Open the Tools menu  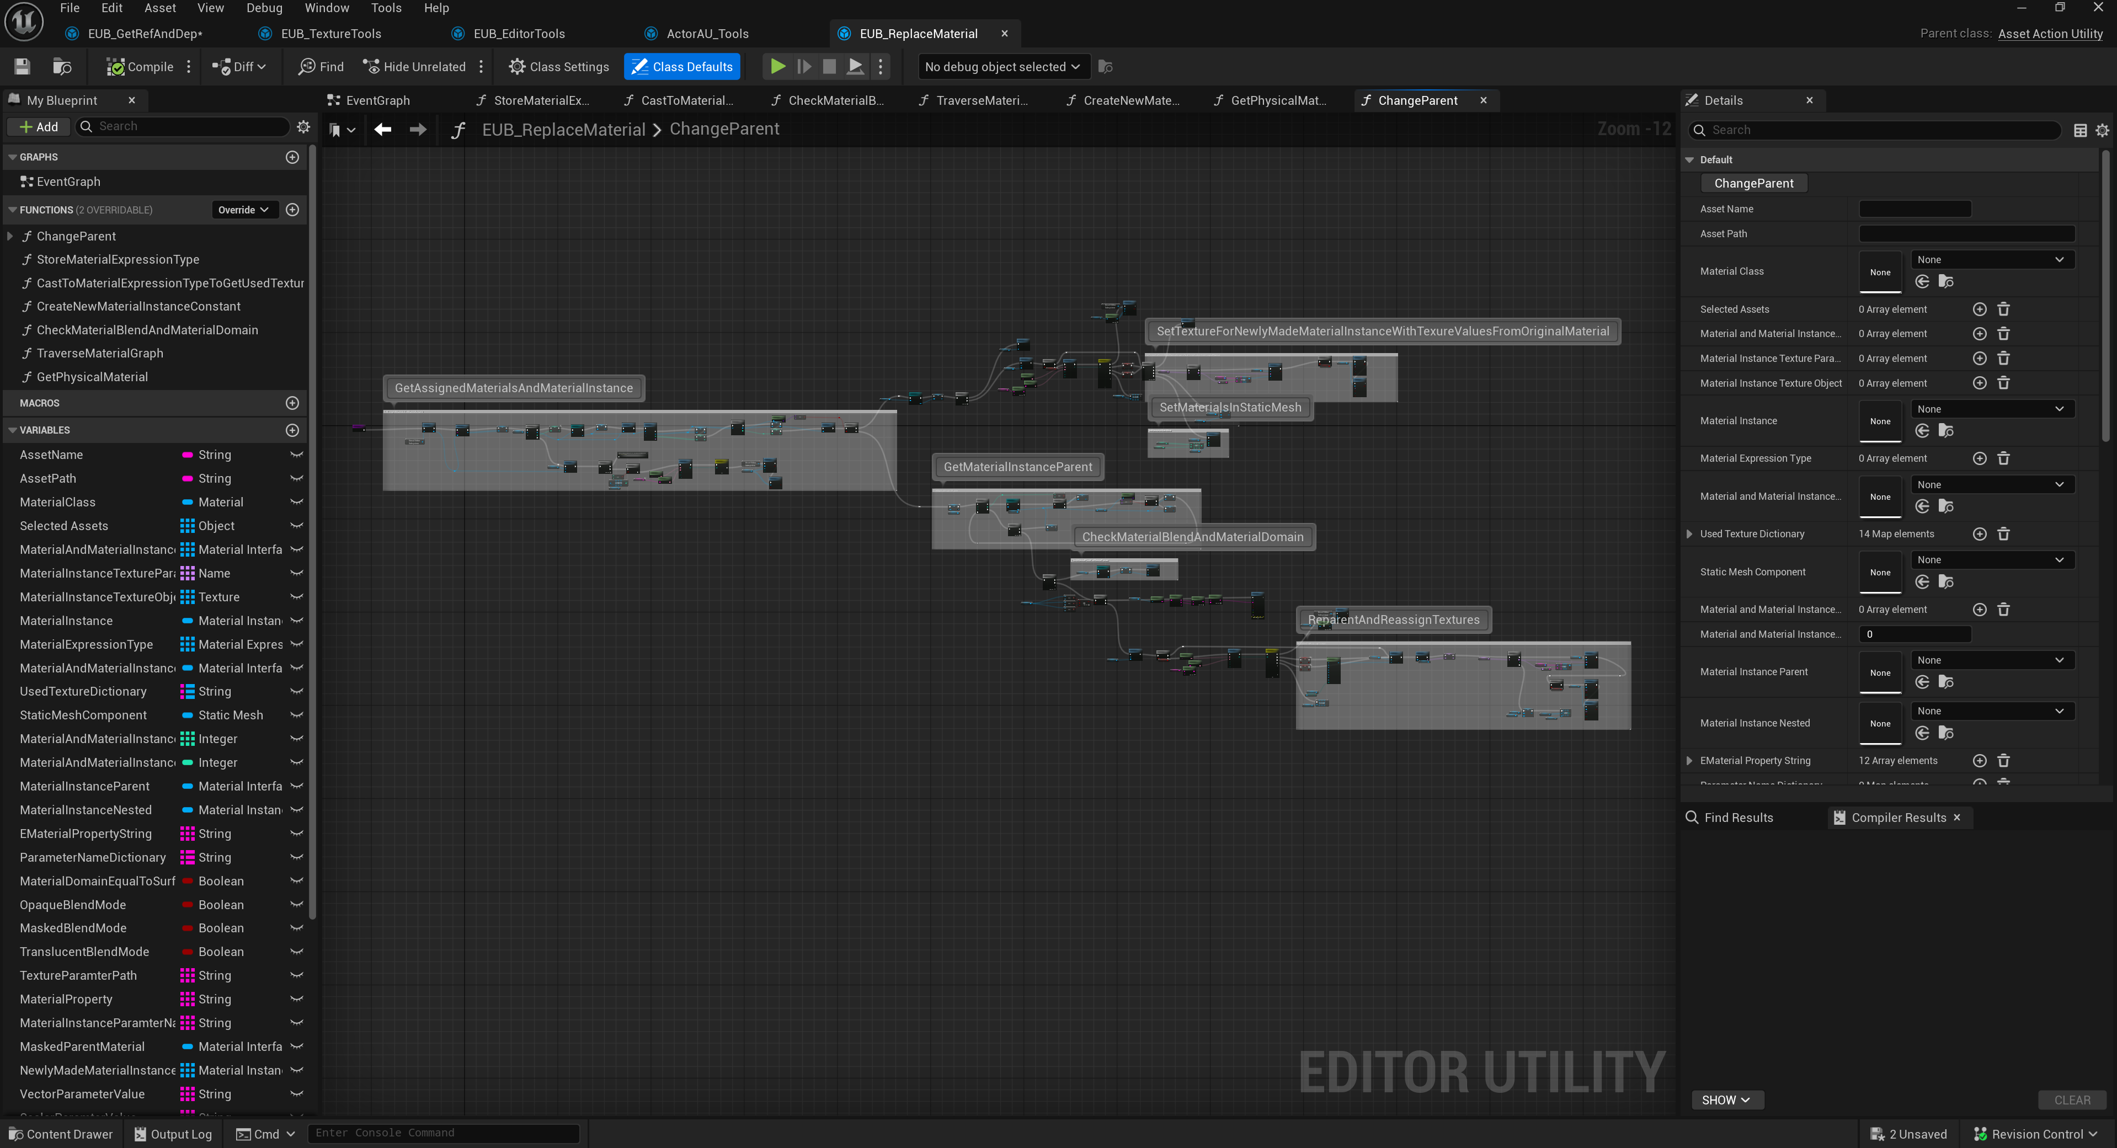[x=386, y=8]
